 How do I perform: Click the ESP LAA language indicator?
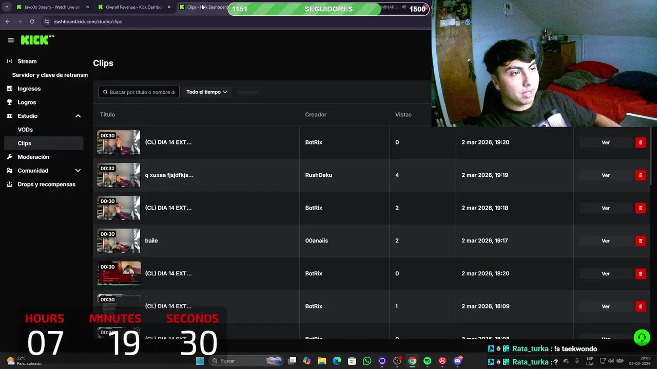[x=590, y=361]
